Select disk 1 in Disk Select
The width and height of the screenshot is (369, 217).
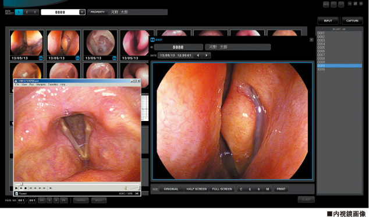click(19, 12)
